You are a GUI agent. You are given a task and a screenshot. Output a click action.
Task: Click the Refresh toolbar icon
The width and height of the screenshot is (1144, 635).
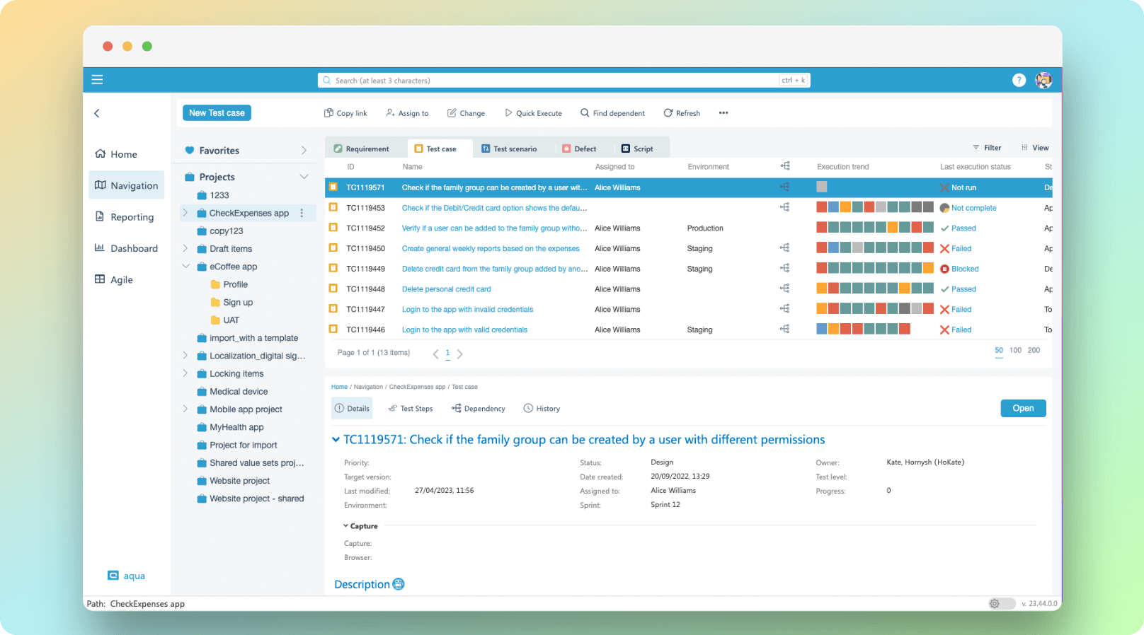668,113
